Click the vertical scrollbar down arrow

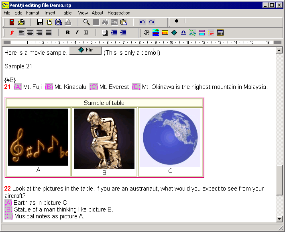[x=280, y=219]
